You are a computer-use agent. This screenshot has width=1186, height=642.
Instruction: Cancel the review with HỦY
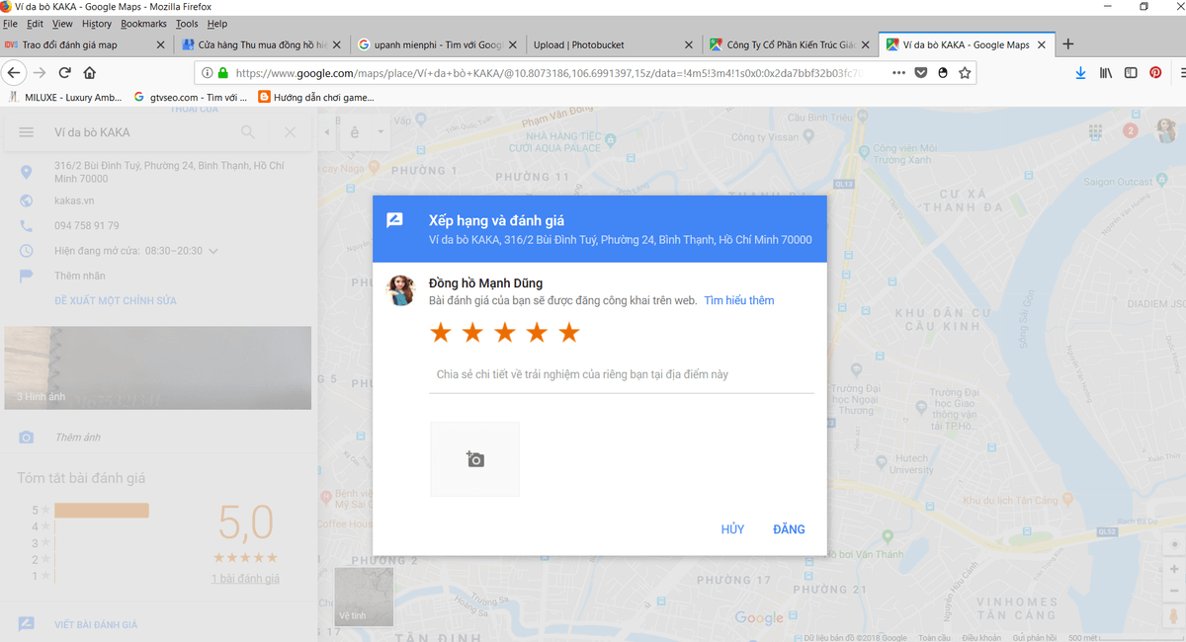(x=732, y=529)
